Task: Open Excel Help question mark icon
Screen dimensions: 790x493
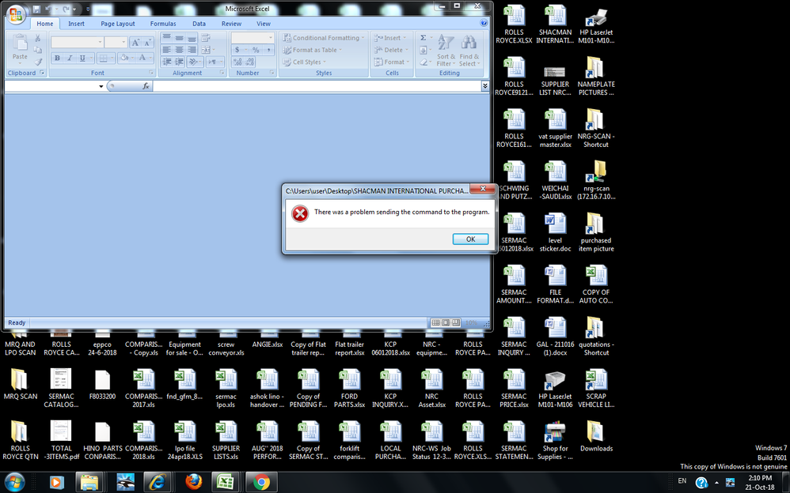Action: (484, 23)
